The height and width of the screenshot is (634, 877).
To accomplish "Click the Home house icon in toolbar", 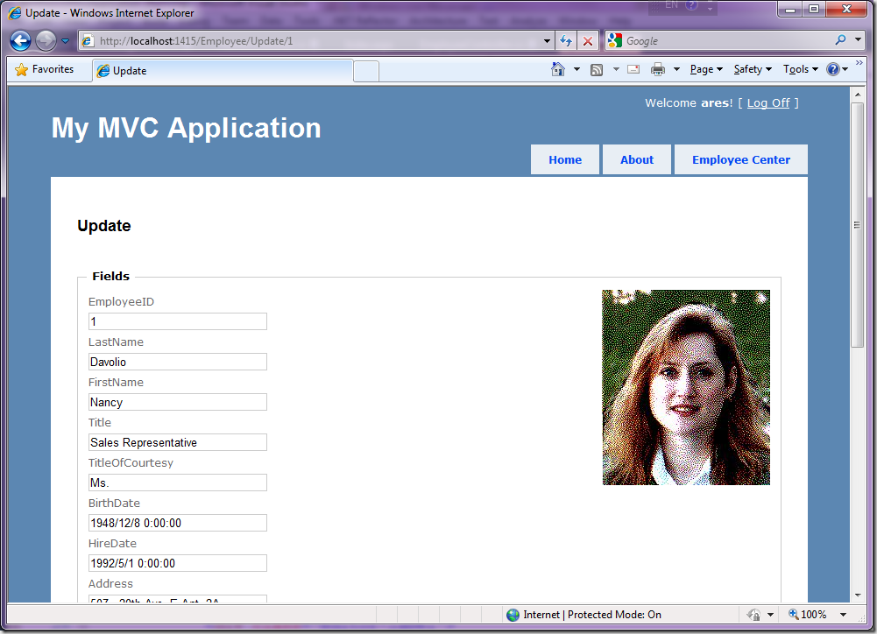I will [558, 70].
